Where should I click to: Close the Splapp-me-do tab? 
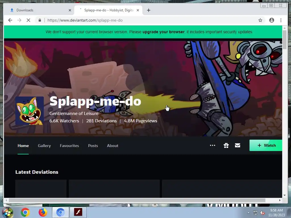pos(138,10)
